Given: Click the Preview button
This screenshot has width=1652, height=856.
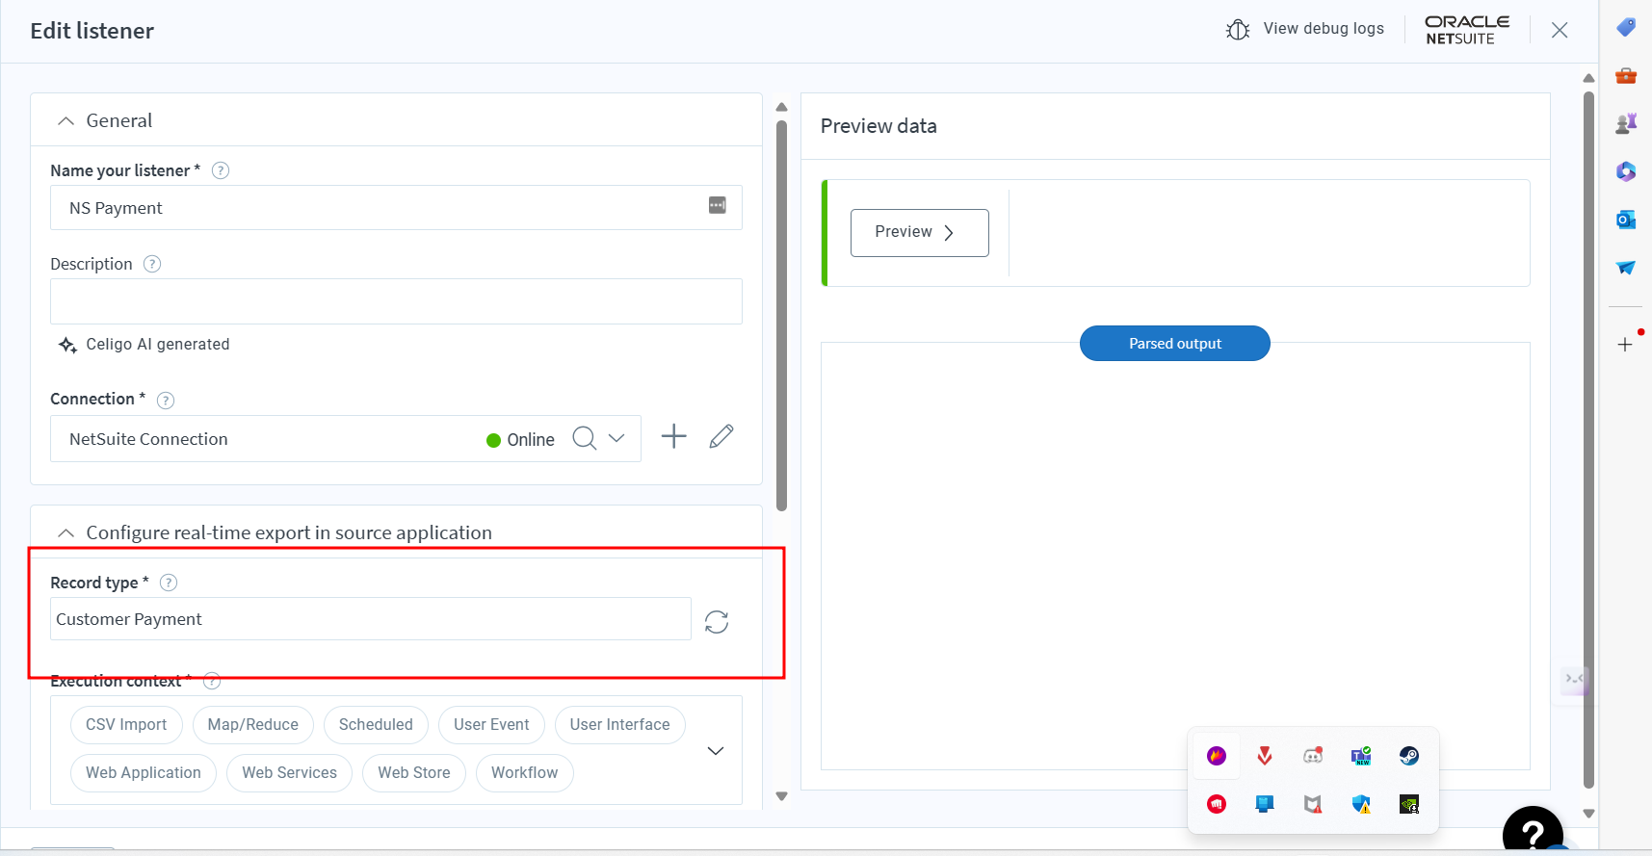Looking at the screenshot, I should coord(919,233).
